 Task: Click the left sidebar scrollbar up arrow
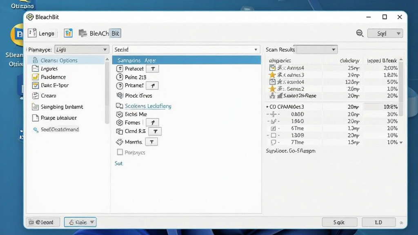click(x=107, y=59)
